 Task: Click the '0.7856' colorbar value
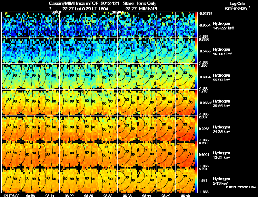pos(204,39)
